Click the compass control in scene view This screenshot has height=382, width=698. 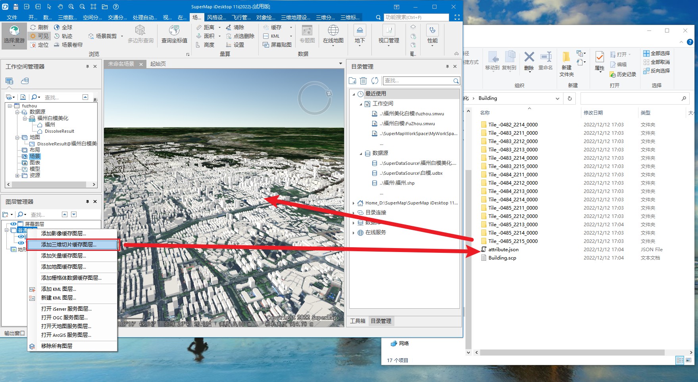pyautogui.click(x=315, y=98)
